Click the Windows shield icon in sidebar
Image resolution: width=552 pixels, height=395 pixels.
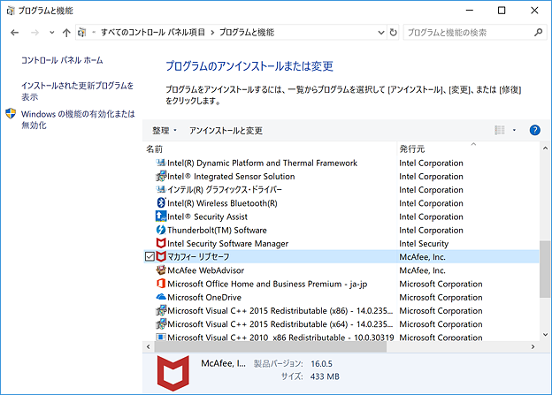(11, 113)
